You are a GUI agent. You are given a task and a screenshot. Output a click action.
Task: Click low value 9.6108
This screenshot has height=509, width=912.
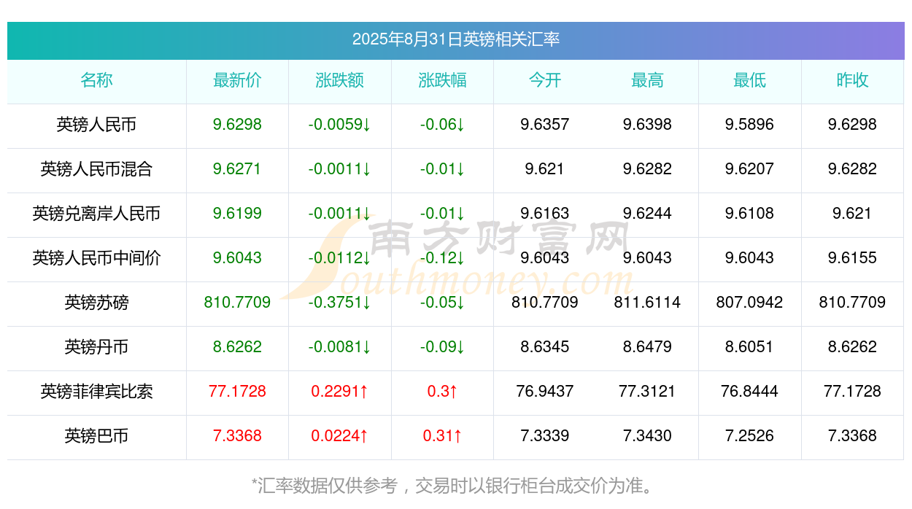click(749, 214)
